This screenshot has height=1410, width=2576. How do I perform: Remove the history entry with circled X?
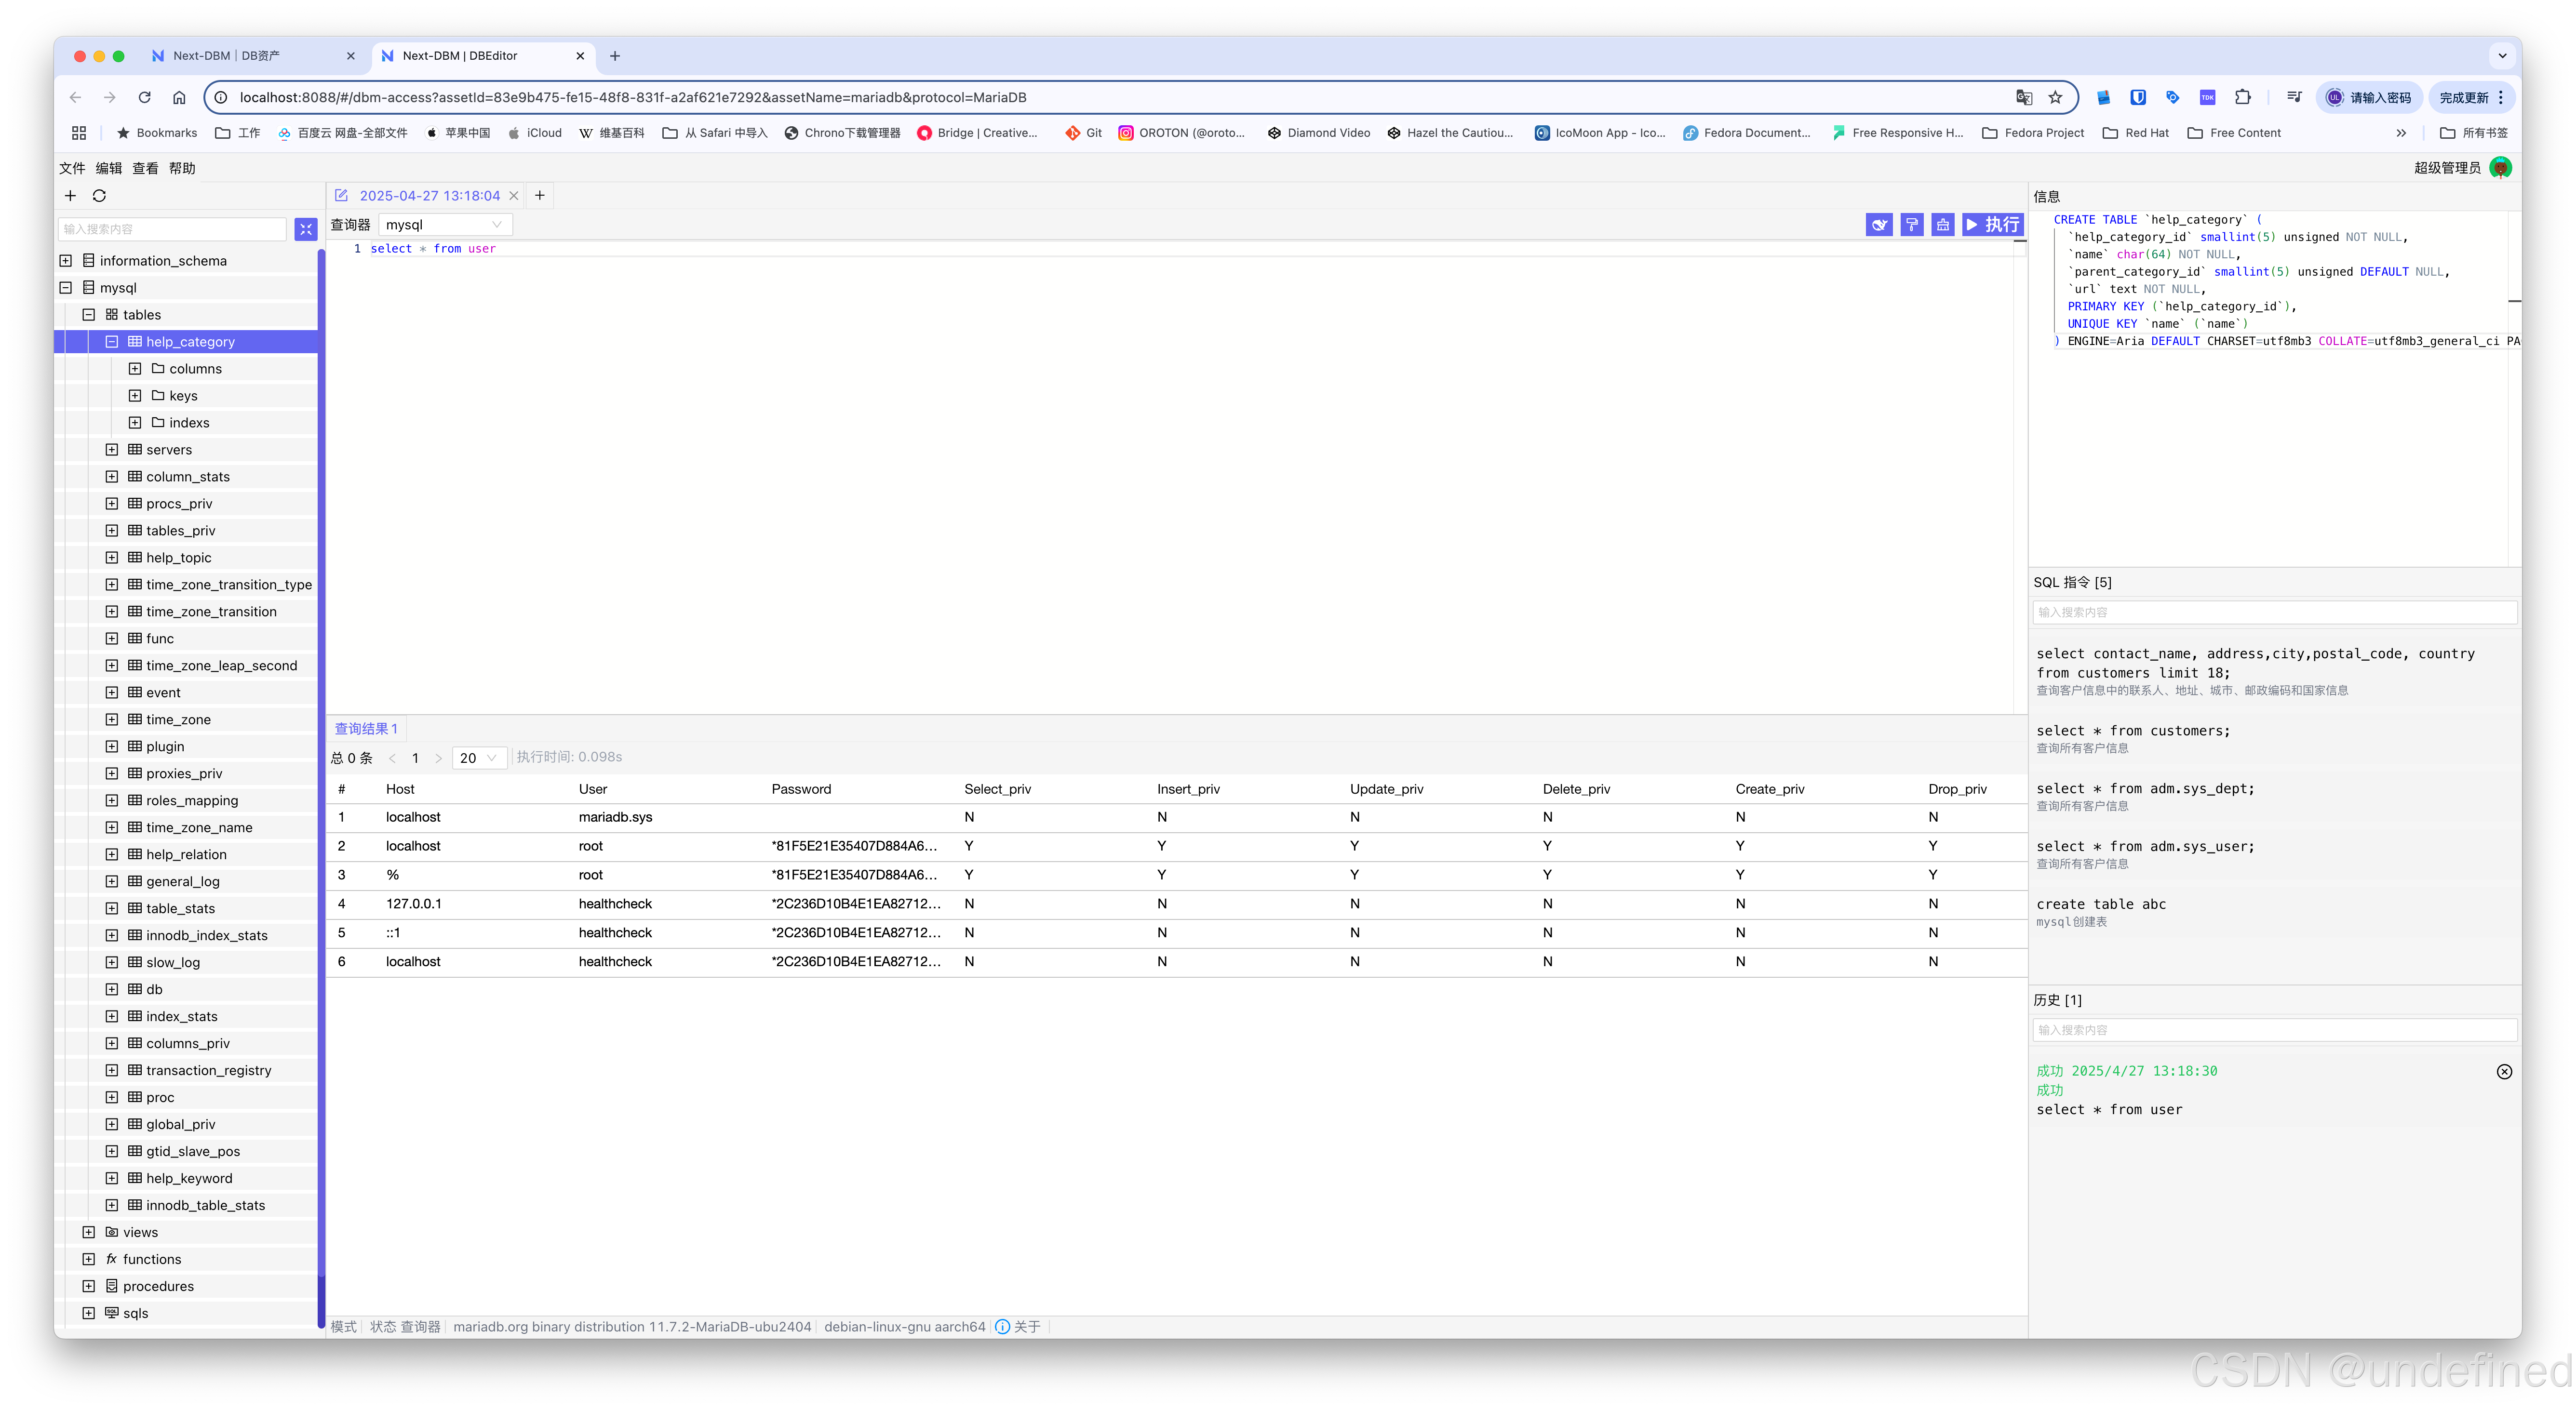pyautogui.click(x=2504, y=1072)
